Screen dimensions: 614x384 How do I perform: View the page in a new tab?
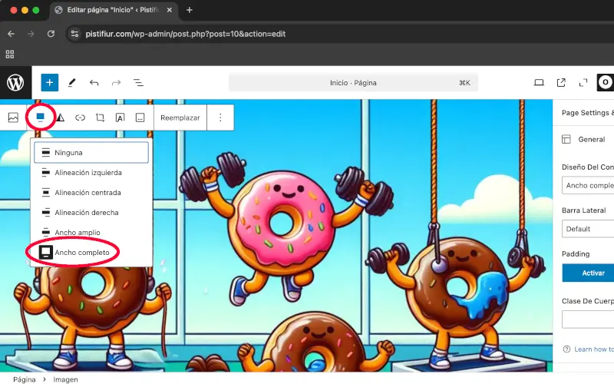click(561, 83)
